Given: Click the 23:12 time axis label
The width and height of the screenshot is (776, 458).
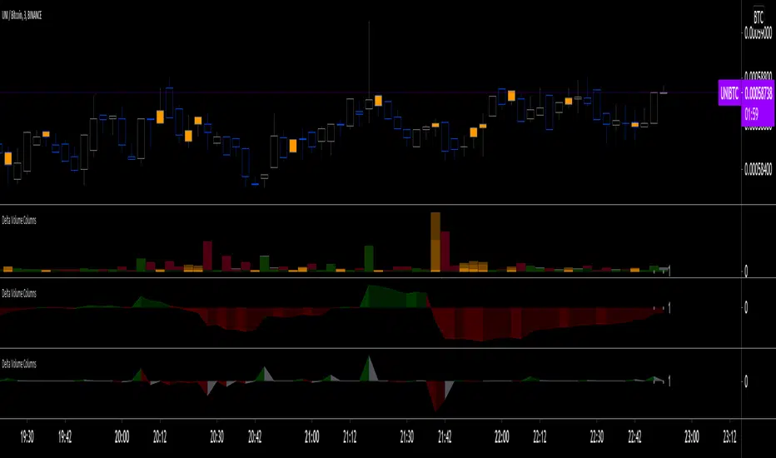Looking at the screenshot, I should point(729,436).
